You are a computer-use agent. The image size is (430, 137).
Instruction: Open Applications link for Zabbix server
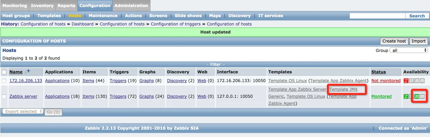57,96
